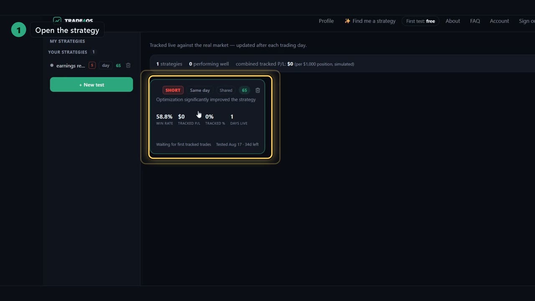
Task: Click the + New test button
Action: [x=92, y=84]
